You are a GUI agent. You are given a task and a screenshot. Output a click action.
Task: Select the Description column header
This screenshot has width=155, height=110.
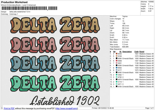pyautogui.click(x=127, y=52)
